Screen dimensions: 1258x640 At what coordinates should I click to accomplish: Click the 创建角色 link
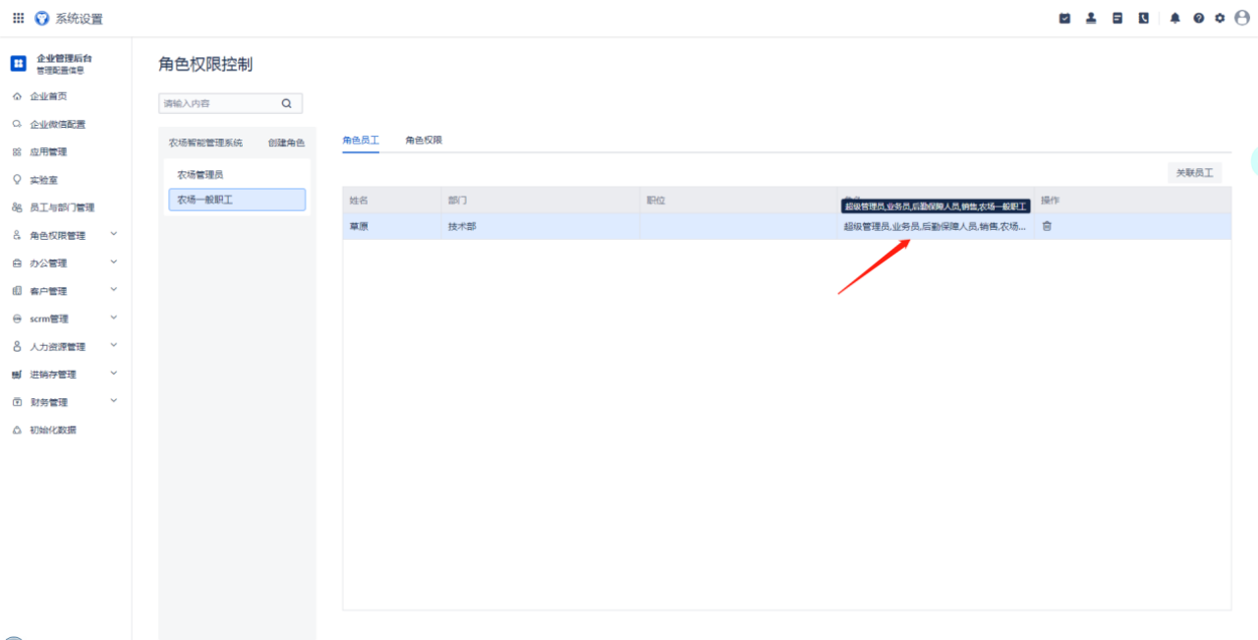click(x=286, y=144)
